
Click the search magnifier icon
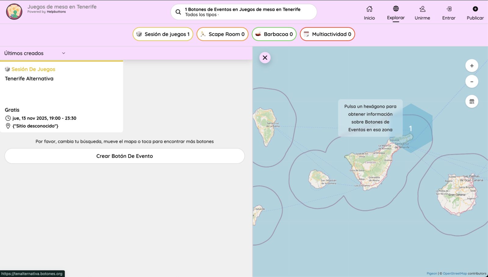(178, 12)
